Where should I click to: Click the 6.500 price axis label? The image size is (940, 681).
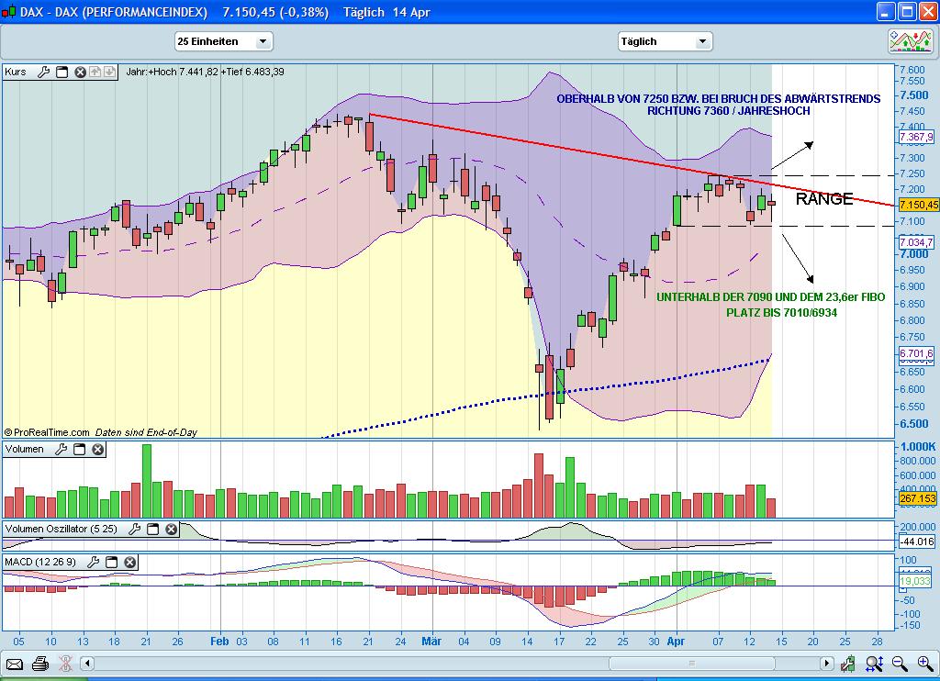tap(914, 424)
